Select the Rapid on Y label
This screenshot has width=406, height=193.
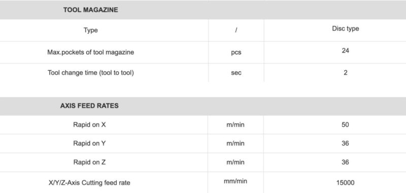click(89, 143)
